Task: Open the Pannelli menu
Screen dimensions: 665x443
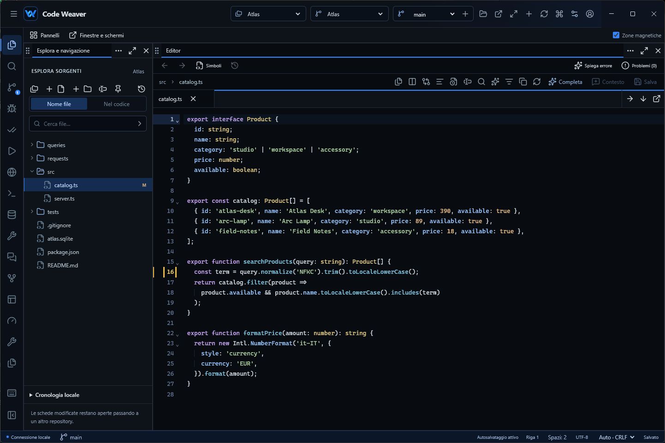Action: 45,35
